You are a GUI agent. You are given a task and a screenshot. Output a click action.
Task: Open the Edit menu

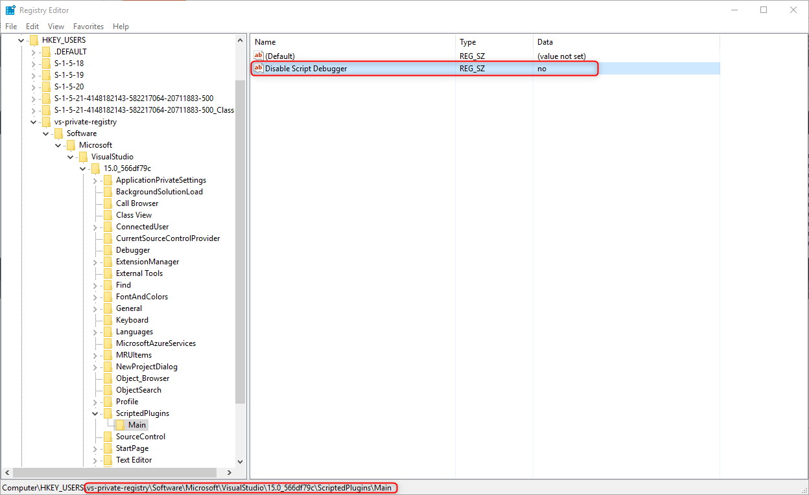click(32, 27)
